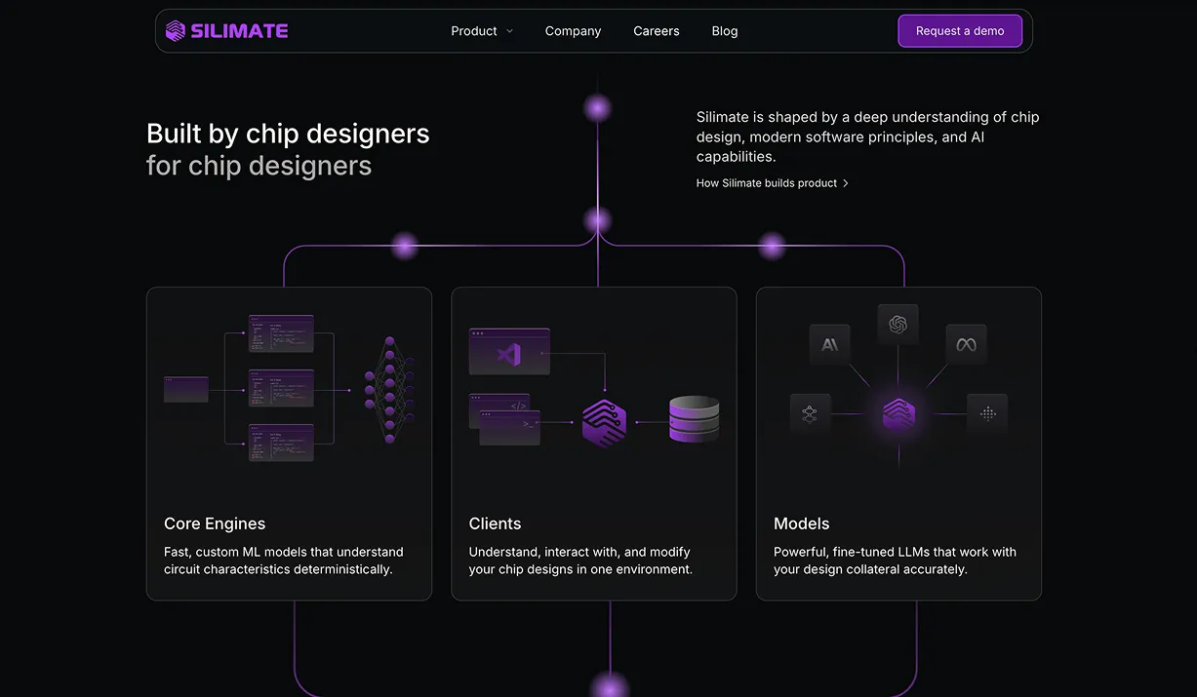Click the Visual Studio Code window icon
This screenshot has width=1197, height=697.
[x=509, y=352]
